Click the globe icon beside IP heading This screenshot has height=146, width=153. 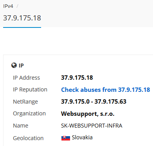tap(14, 65)
